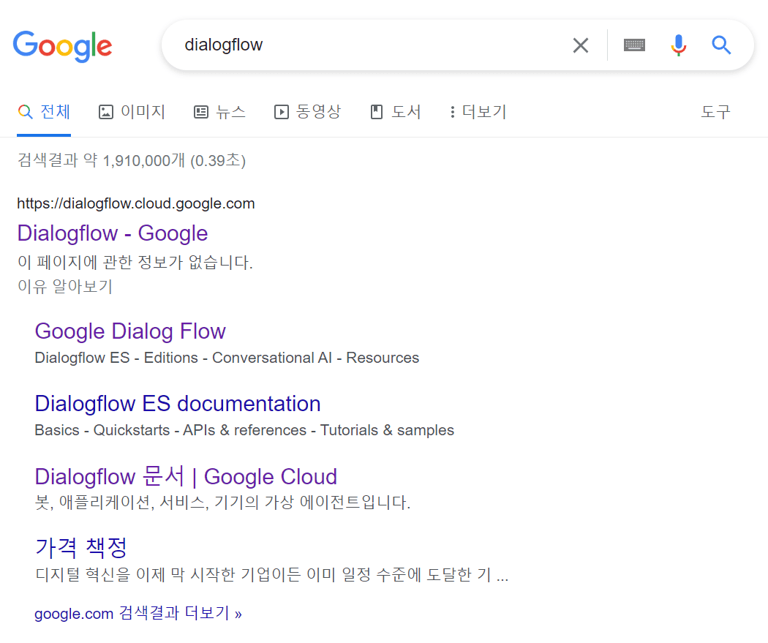Switch to the 도서 tab

click(395, 112)
